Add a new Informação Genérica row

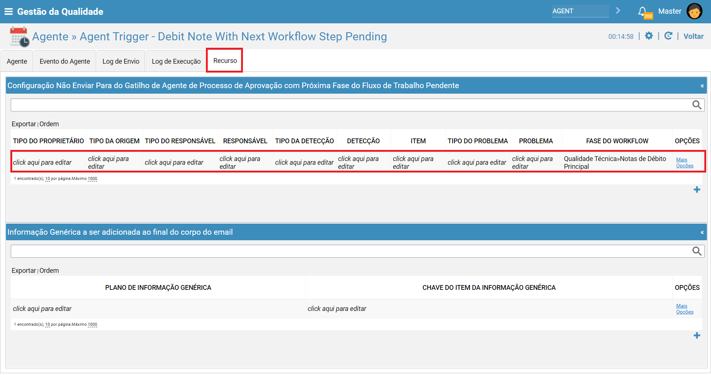coord(697,335)
